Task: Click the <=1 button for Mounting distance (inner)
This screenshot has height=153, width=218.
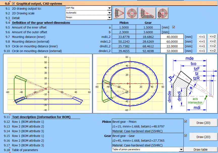Action: [202, 37]
